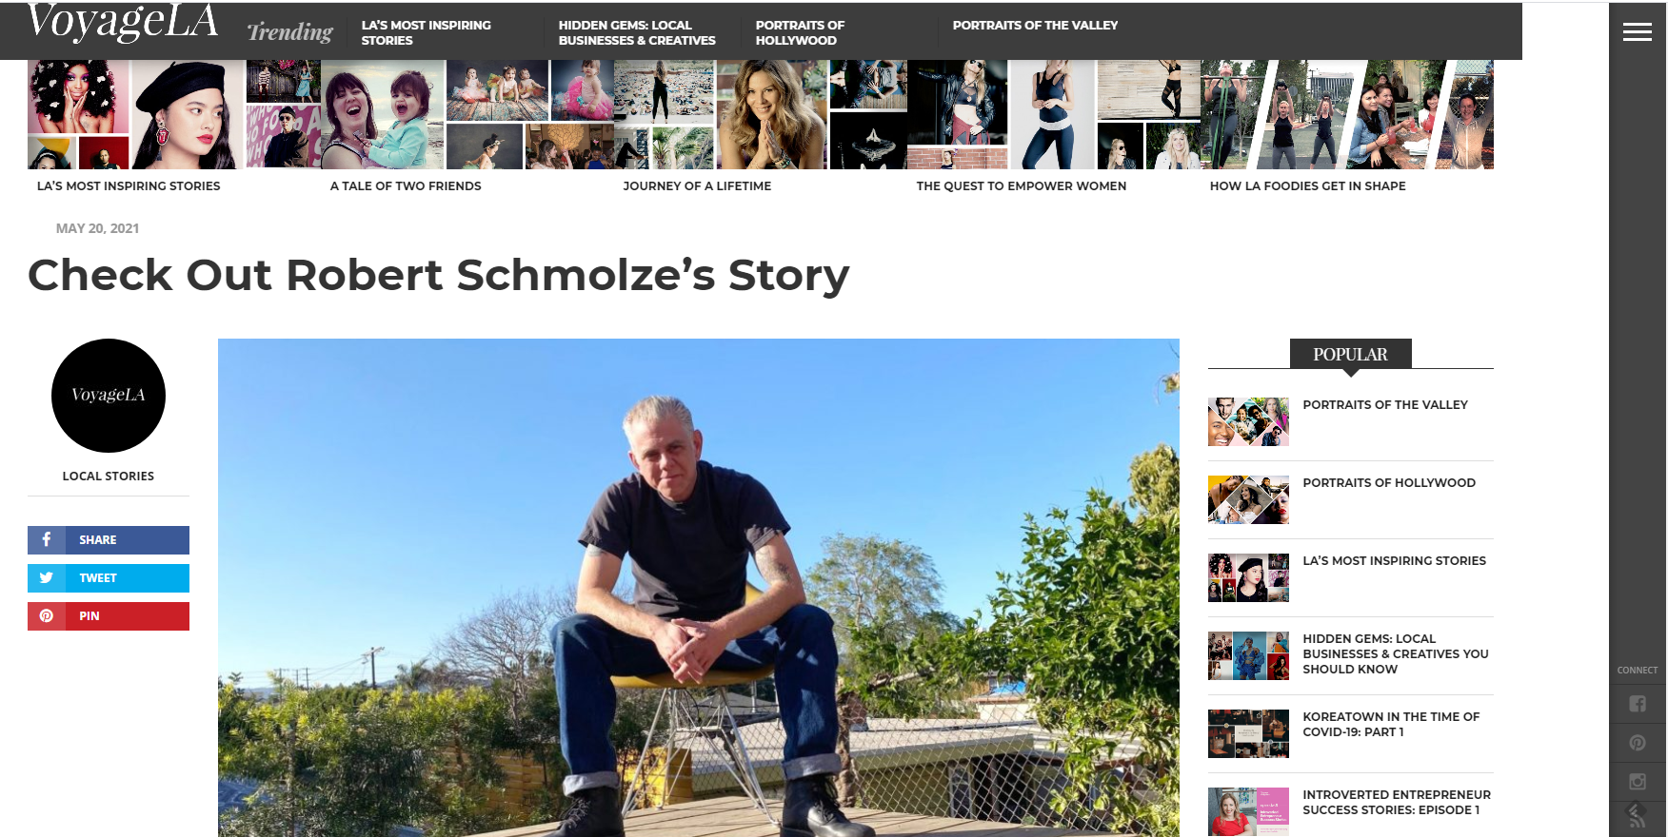This screenshot has height=837, width=1668.
Task: Open Portraits of Hollywood in top navigation
Action: pos(800,32)
